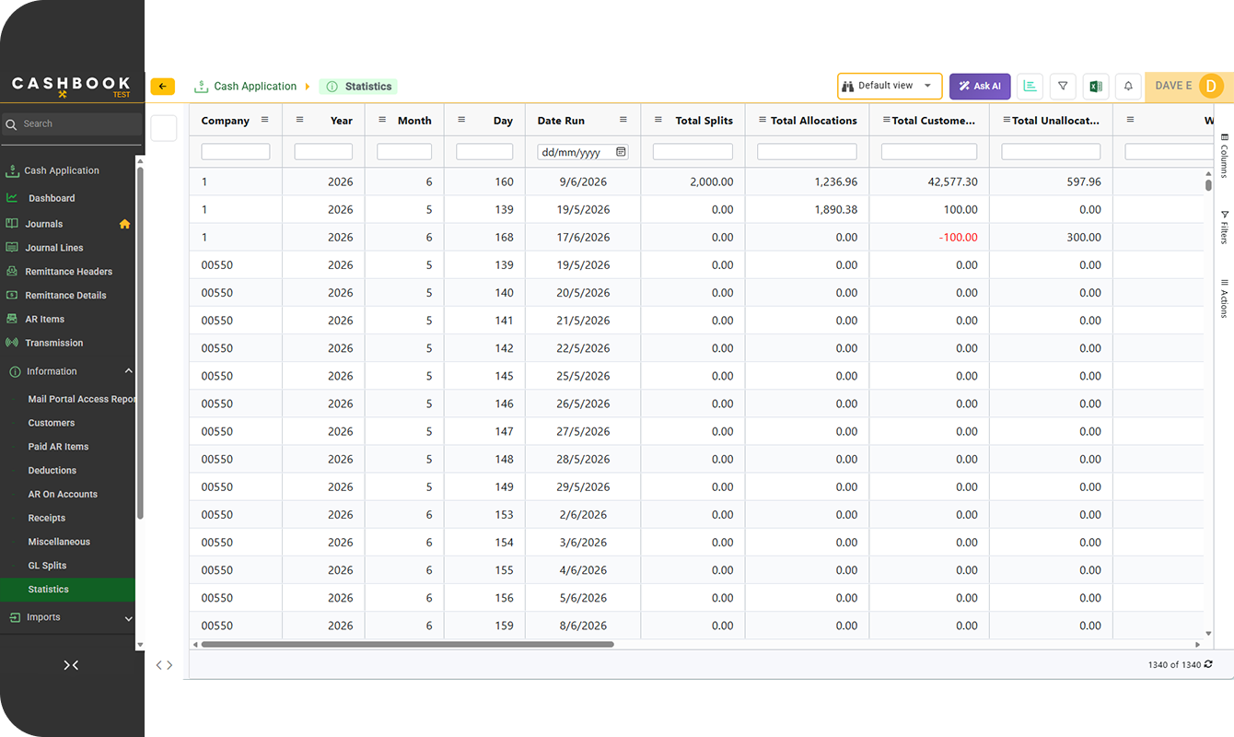Collapse the Information section in sidebar
This screenshot has width=1234, height=737.
click(x=128, y=371)
